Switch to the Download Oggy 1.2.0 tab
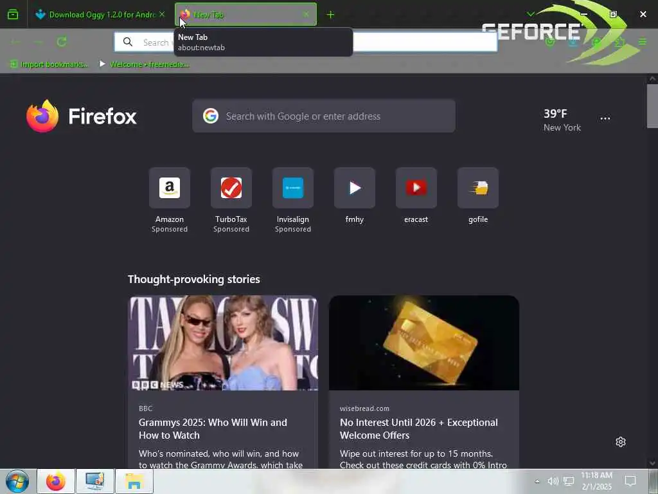Viewport: 658px width, 494px height. coord(100,15)
